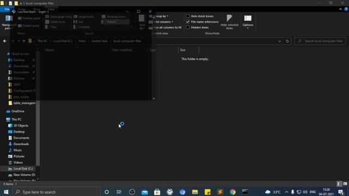Click the new folder icon in title bar

click(x=16, y=3)
